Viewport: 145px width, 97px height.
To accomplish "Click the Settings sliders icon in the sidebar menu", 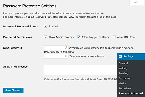I will (x=120, y=56).
